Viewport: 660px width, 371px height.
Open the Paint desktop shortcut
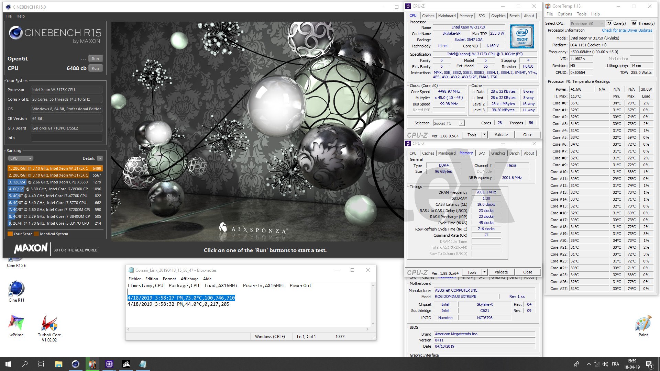point(643,326)
